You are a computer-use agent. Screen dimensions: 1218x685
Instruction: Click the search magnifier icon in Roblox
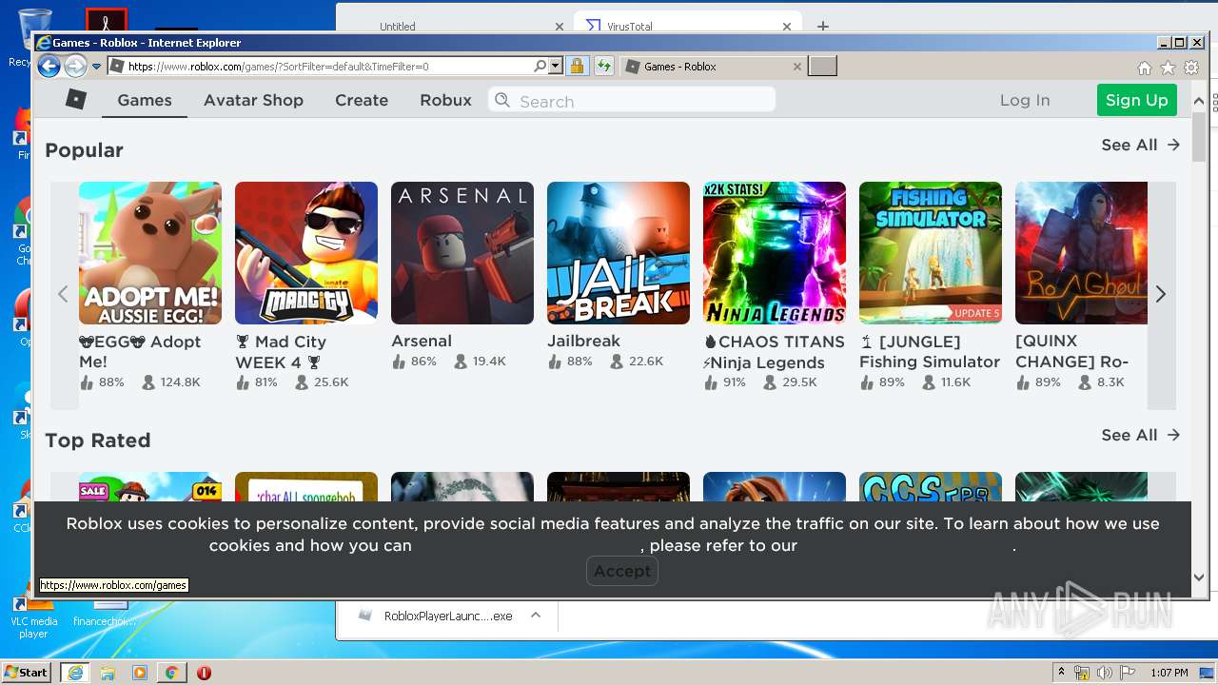[502, 100]
